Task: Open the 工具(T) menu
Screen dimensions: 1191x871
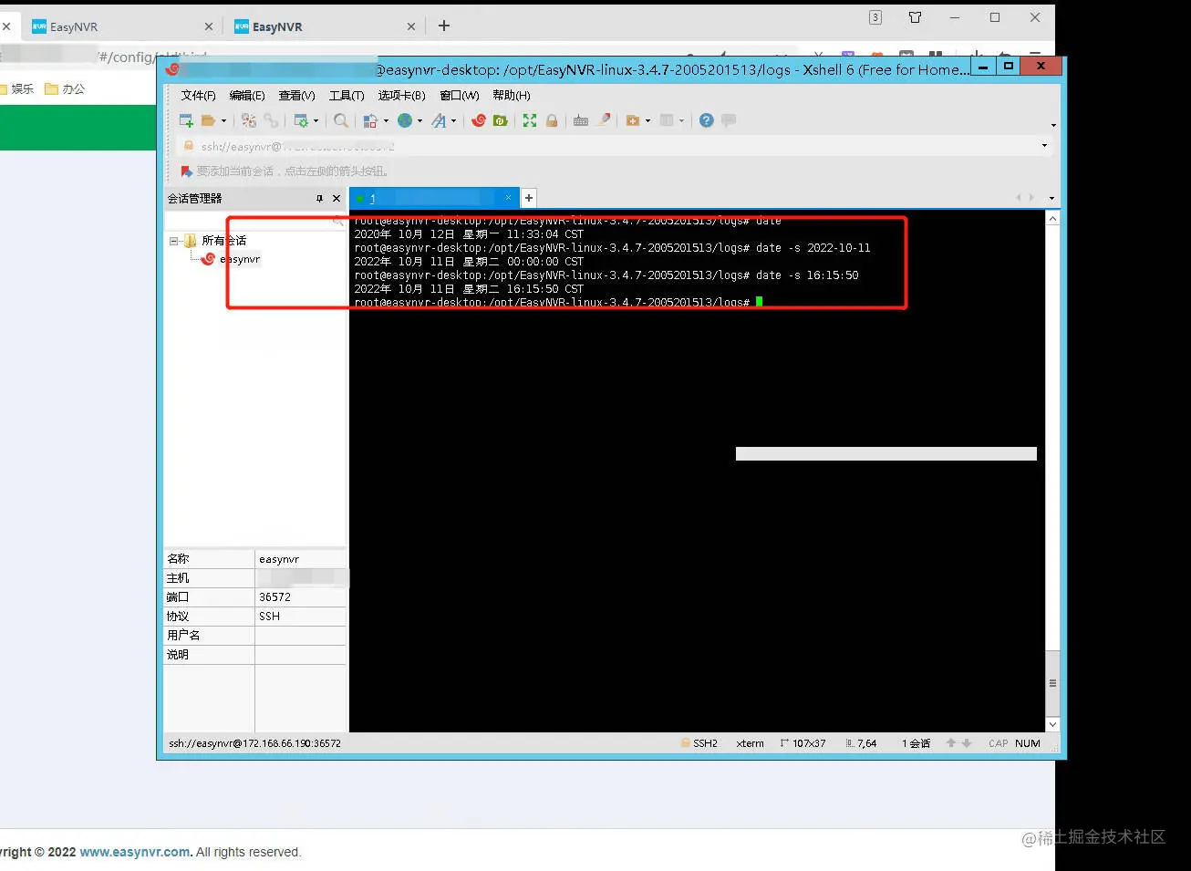Action: (347, 95)
